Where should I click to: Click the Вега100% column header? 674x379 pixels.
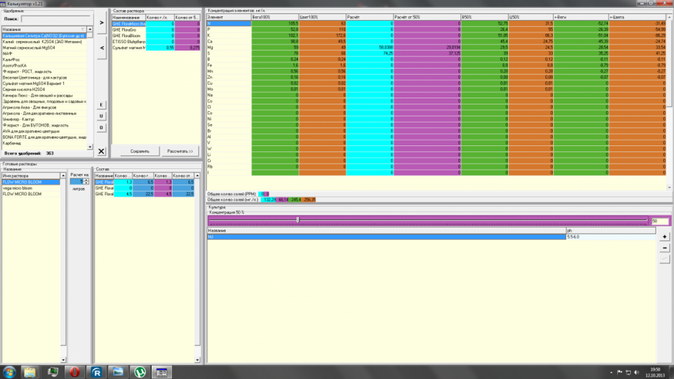(275, 18)
